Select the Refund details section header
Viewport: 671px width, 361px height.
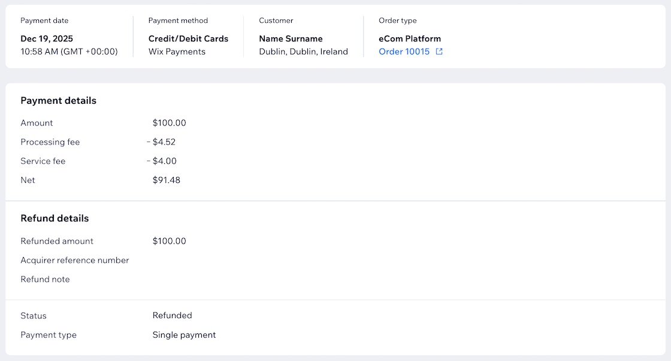click(53, 218)
